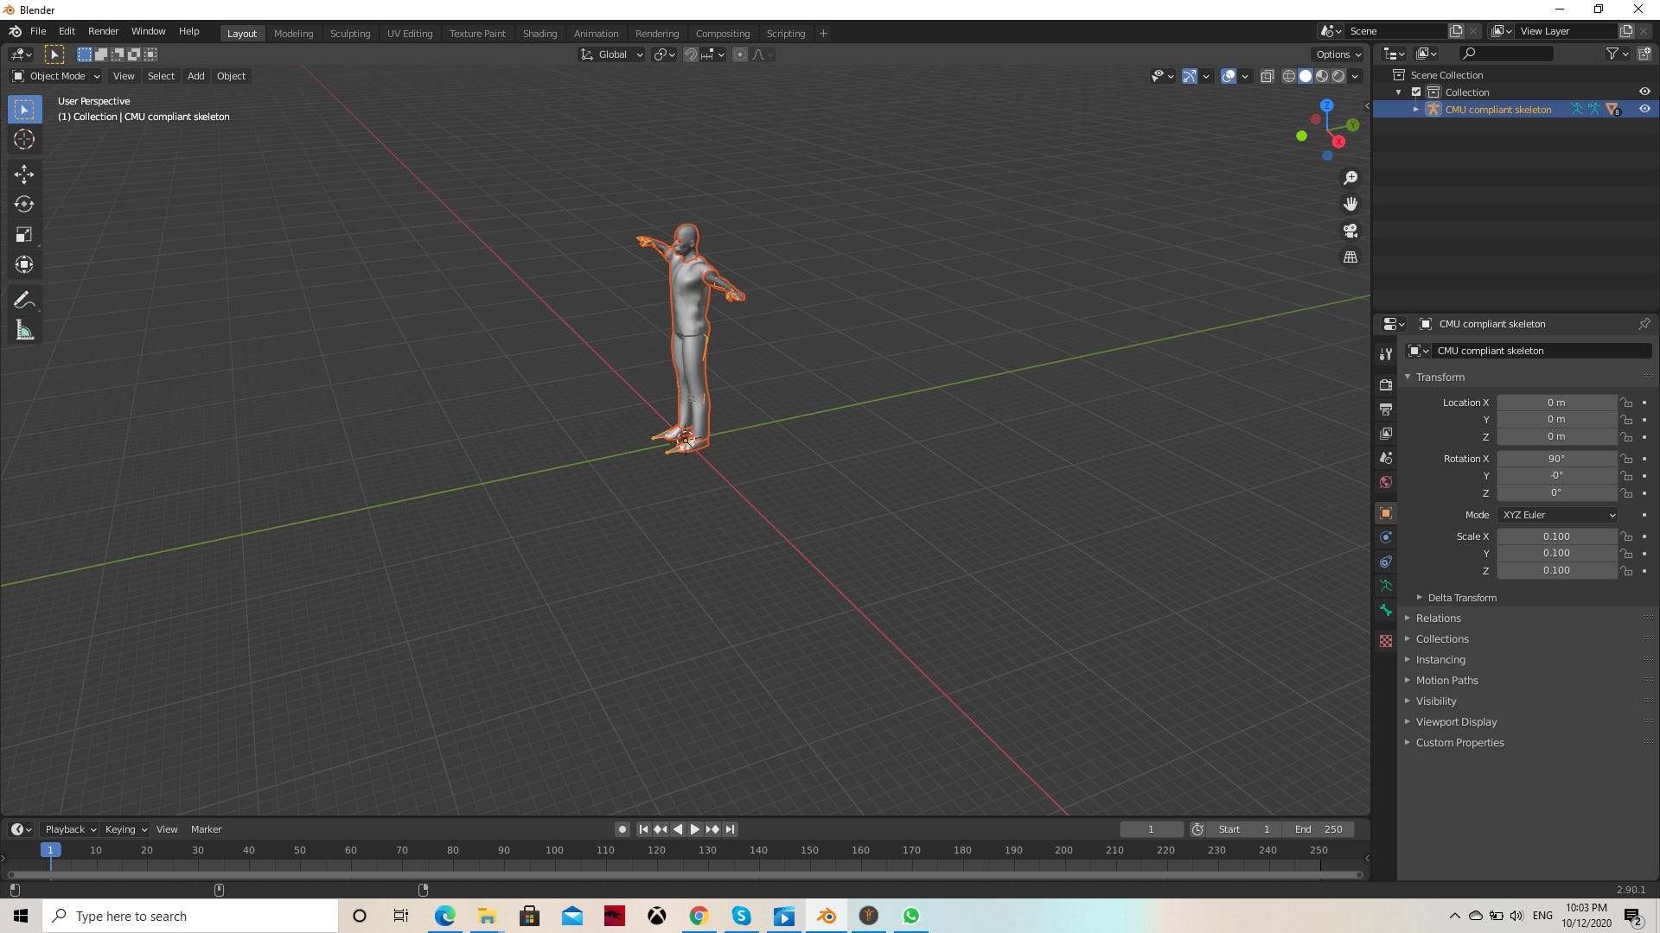
Task: Click the outliner search field
Action: pyautogui.click(x=1509, y=53)
